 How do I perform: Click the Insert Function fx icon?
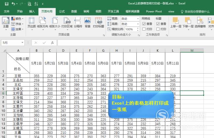(x=52, y=43)
